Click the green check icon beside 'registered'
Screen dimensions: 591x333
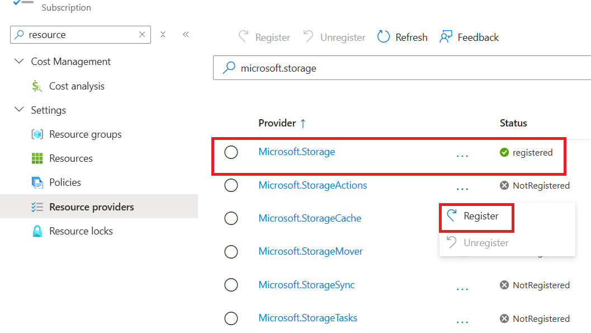(504, 152)
